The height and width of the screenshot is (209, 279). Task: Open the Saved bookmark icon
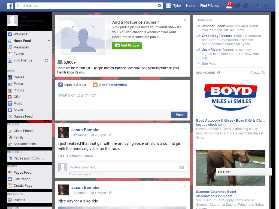[10, 110]
